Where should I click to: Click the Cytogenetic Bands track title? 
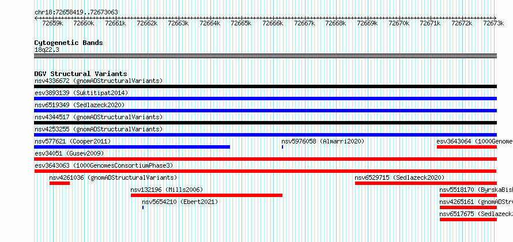coord(69,43)
